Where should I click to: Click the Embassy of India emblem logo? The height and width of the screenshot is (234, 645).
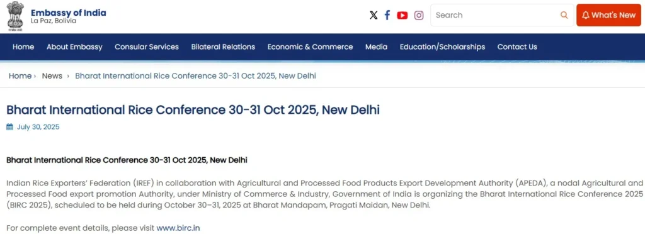pyautogui.click(x=15, y=16)
